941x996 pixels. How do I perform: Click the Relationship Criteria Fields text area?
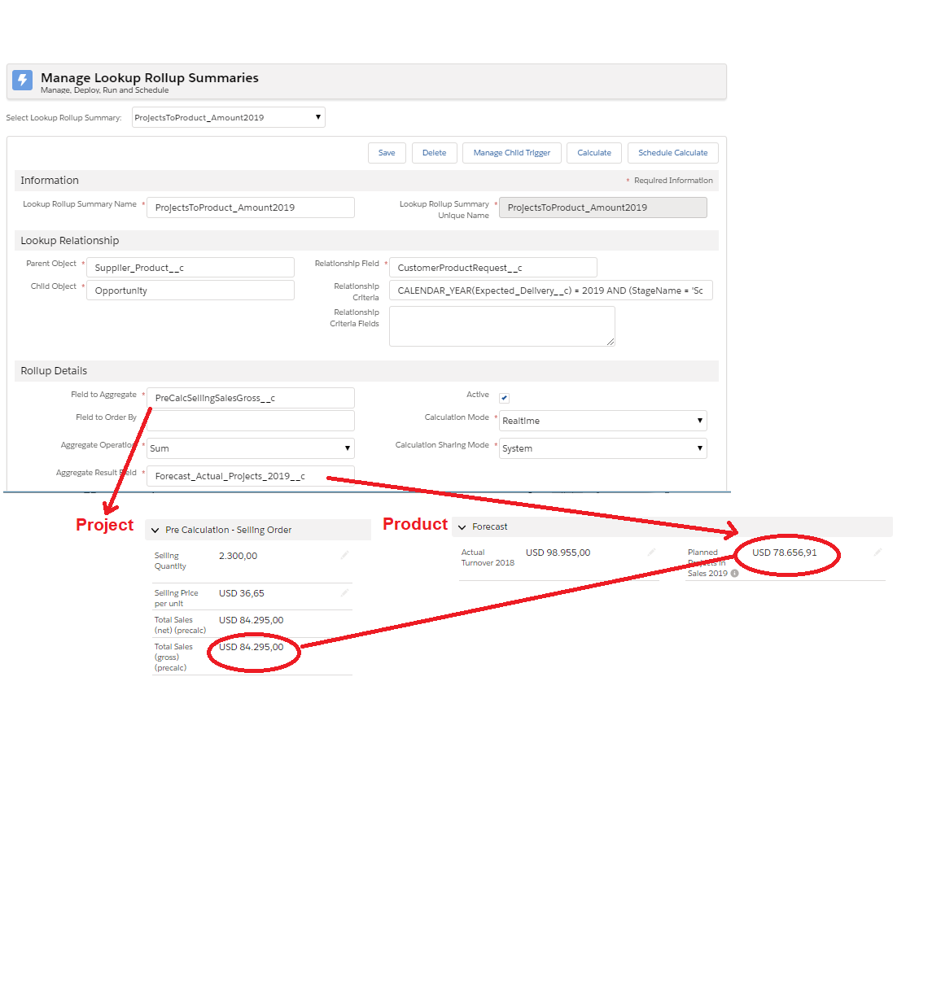(x=501, y=325)
